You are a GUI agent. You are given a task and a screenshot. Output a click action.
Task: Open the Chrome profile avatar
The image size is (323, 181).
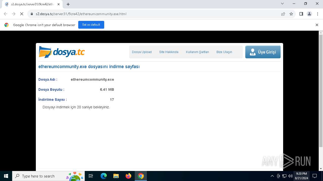click(309, 14)
